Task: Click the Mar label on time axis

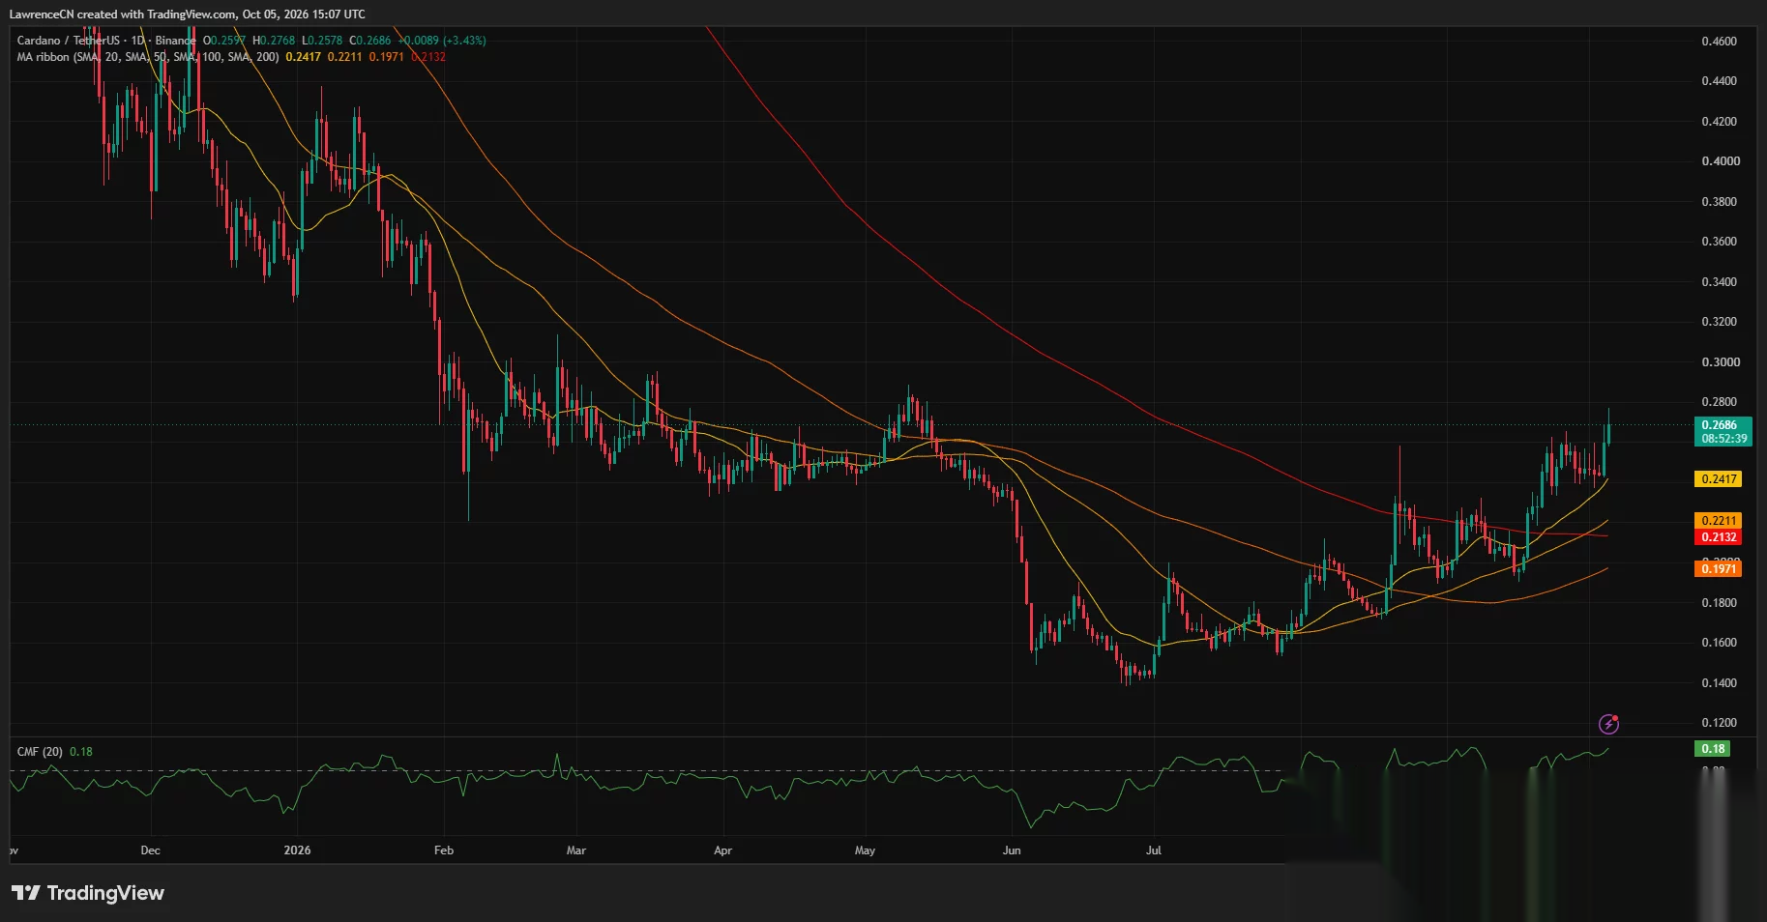Action: pyautogui.click(x=575, y=850)
